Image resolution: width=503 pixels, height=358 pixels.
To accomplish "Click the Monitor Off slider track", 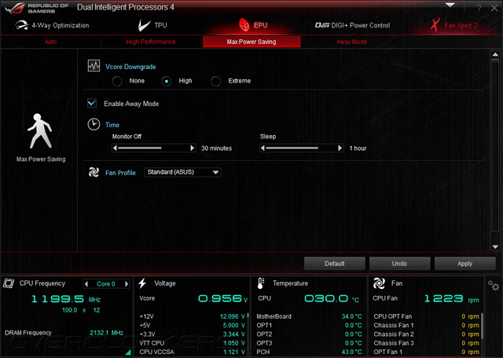I will (x=154, y=148).
